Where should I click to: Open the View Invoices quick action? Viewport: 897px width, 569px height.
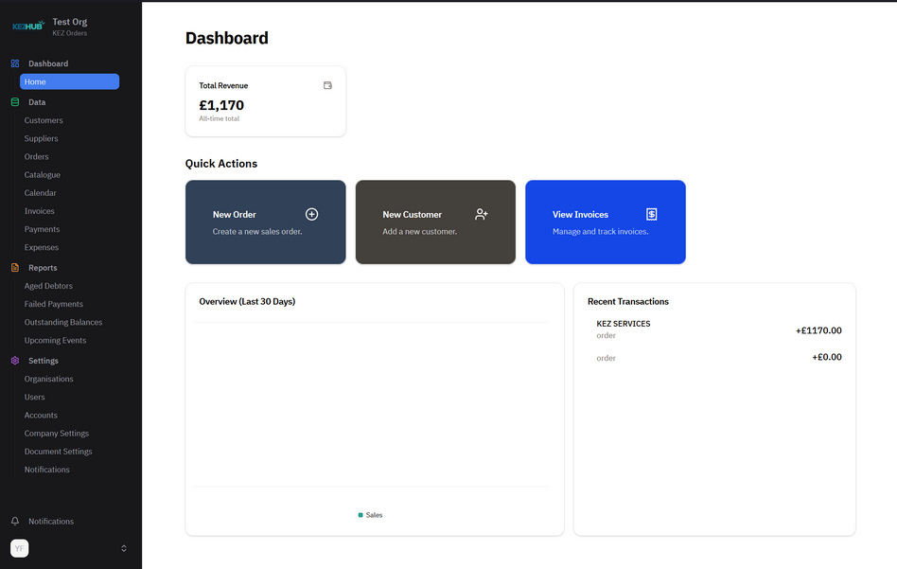click(x=605, y=222)
